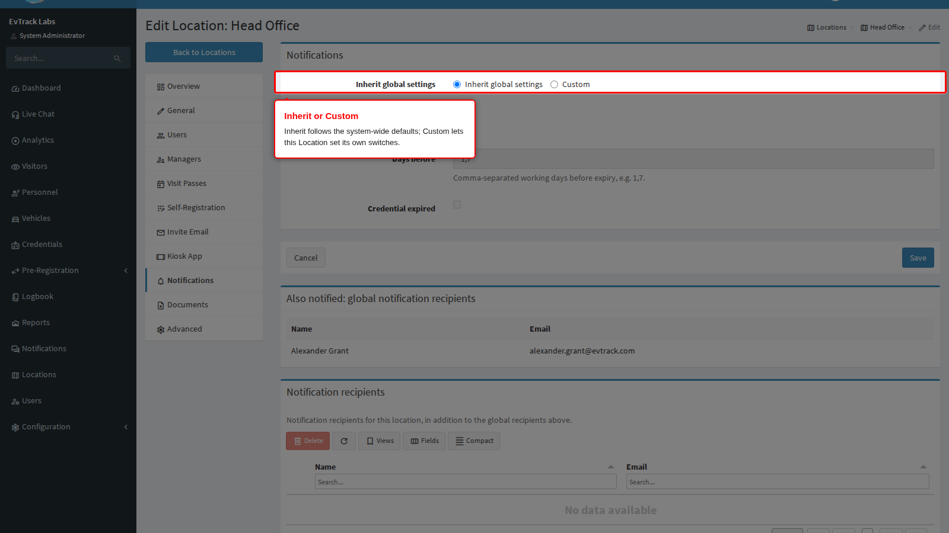This screenshot has width=949, height=533.
Task: Toggle Compact table view
Action: pyautogui.click(x=474, y=441)
